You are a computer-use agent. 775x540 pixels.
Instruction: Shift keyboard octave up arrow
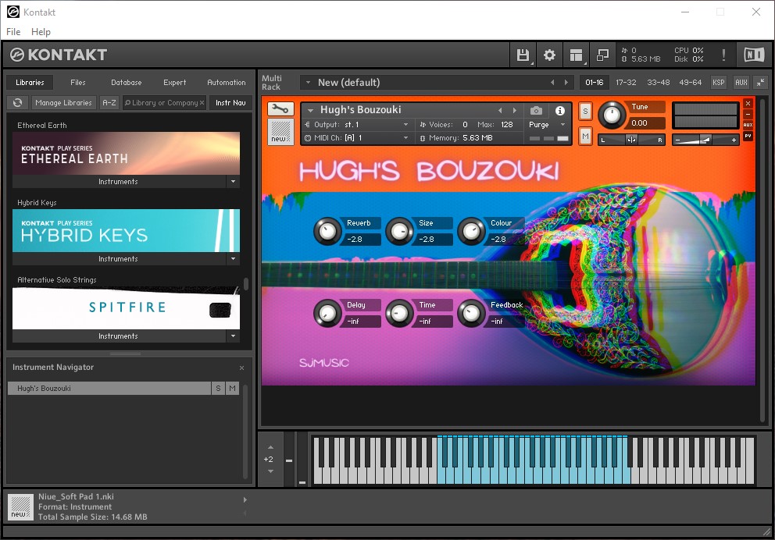(x=270, y=447)
